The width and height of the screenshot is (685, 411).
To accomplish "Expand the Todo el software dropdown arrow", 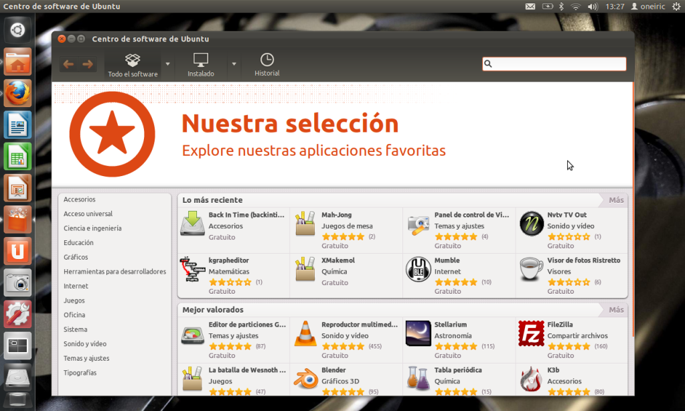I will 167,64.
